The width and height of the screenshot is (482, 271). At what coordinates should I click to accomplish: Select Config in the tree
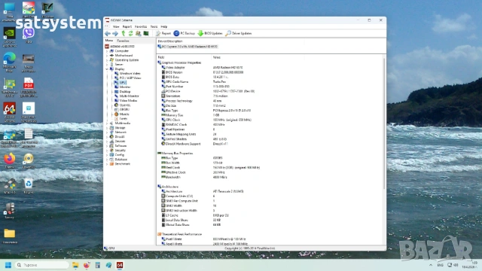click(x=117, y=155)
